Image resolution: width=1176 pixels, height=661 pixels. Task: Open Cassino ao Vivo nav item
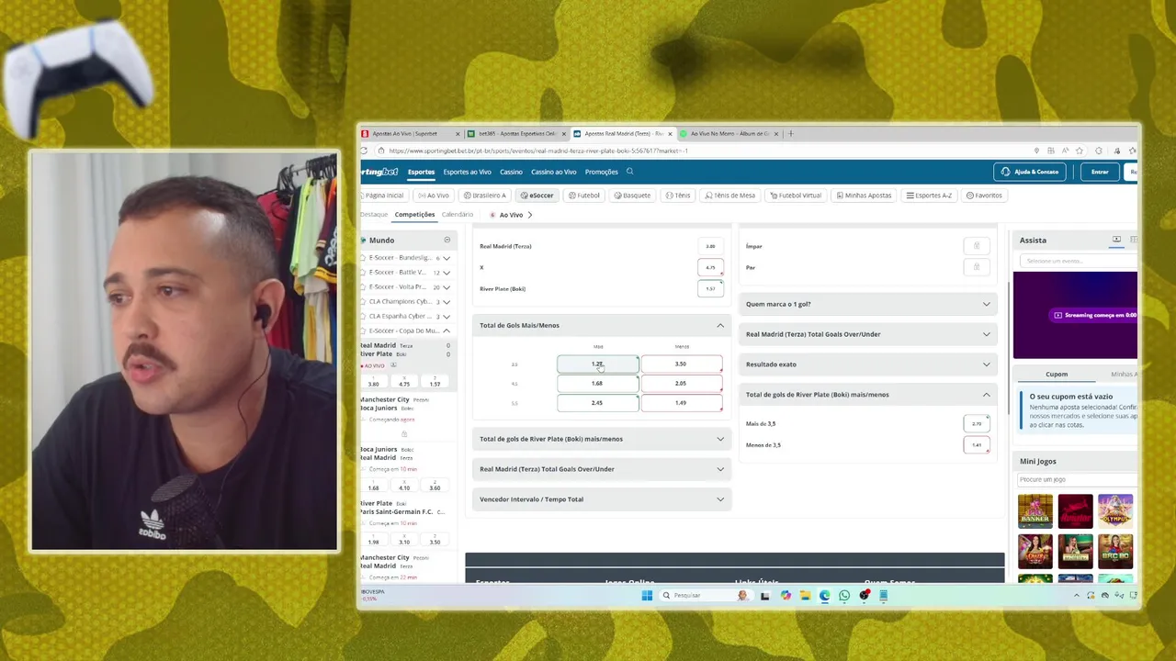[553, 172]
